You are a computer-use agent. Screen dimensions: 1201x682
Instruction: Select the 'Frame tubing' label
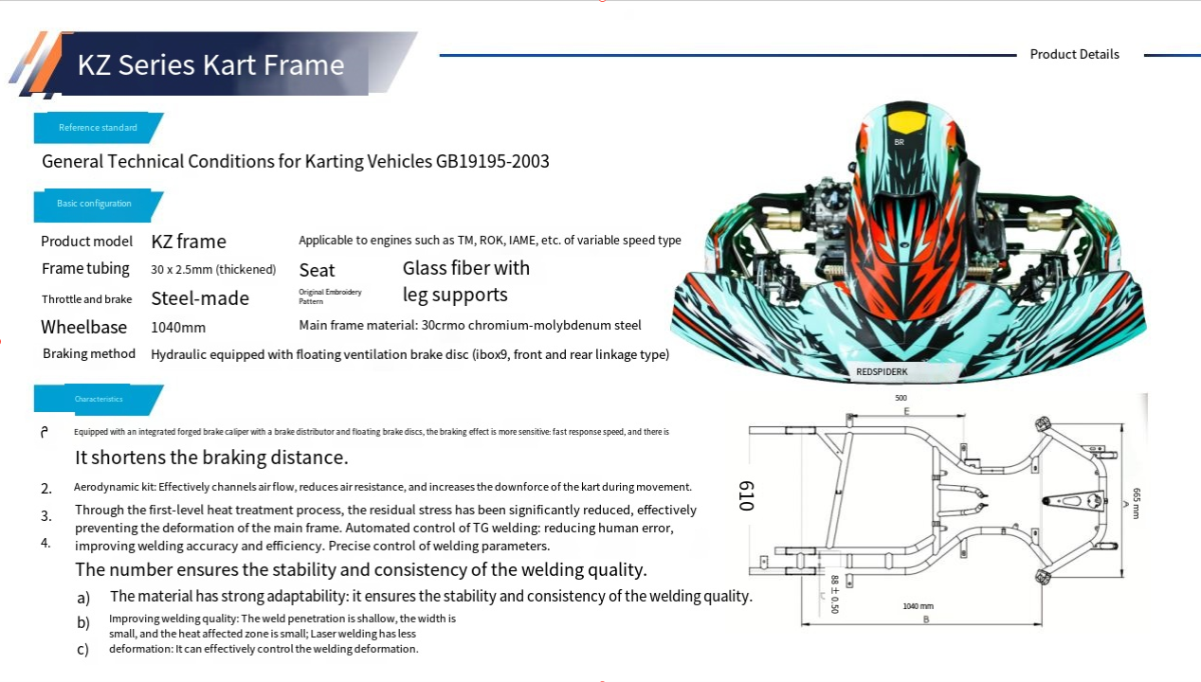[85, 269]
